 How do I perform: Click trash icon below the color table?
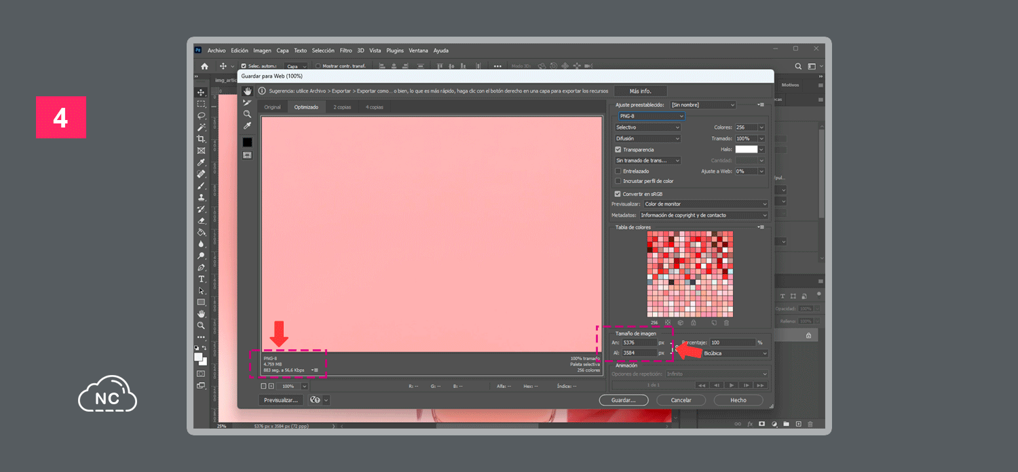click(x=726, y=323)
